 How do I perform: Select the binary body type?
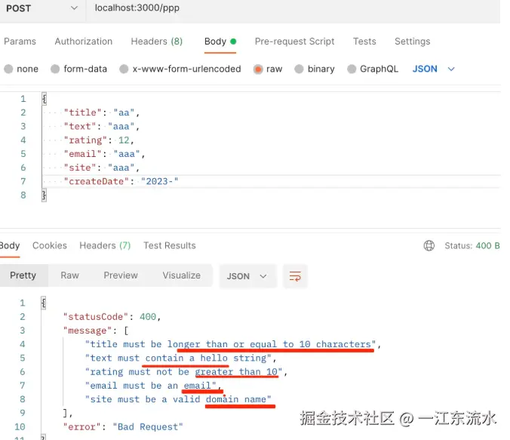(315, 69)
